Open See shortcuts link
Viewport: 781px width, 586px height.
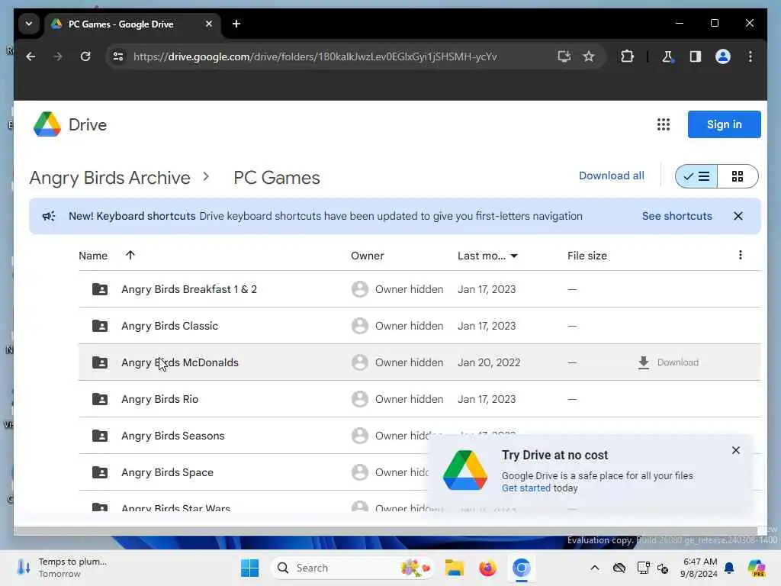click(x=677, y=216)
